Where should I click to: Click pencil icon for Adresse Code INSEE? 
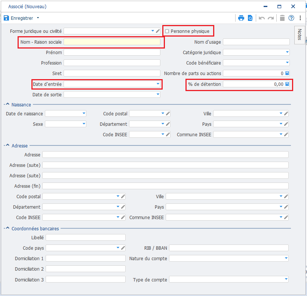click(x=123, y=217)
